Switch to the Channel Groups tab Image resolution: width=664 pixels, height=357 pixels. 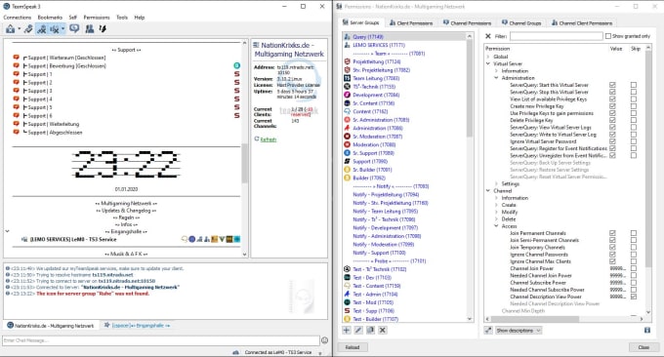[x=521, y=23]
